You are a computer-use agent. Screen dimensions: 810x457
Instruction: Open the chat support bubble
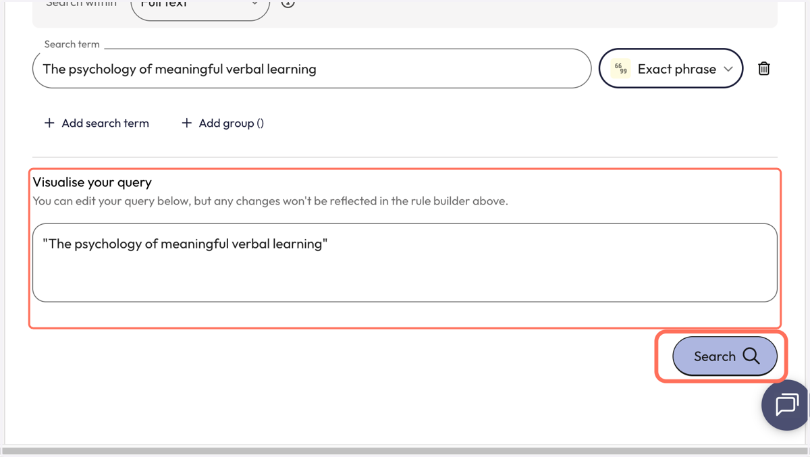pos(786,405)
